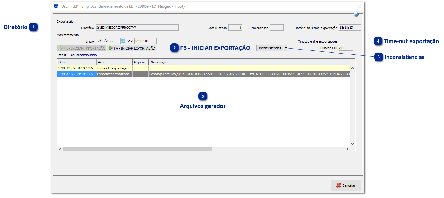Click the blue help question mark icon
This screenshot has height=198, width=444.
click(356, 14)
